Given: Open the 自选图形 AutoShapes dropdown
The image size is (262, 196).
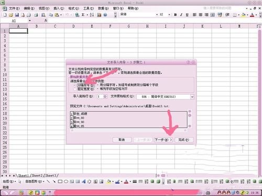Looking at the screenshot, I should point(35,181).
